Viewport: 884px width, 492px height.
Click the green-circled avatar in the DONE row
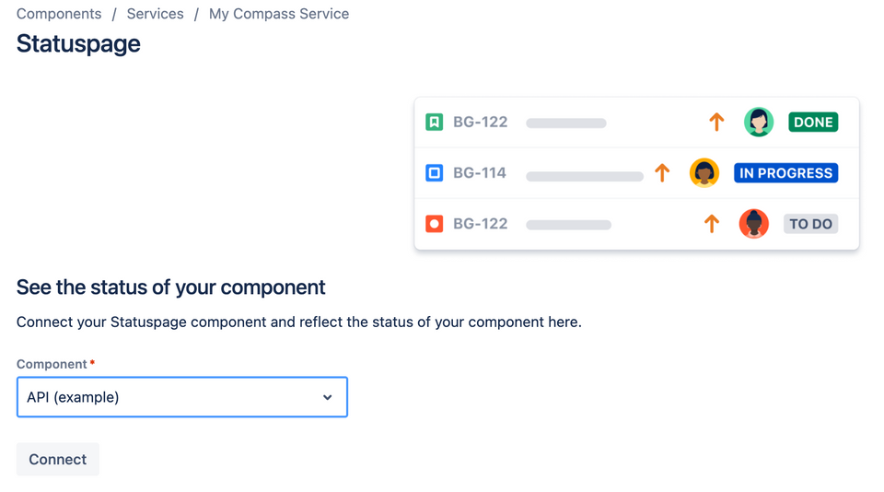tap(759, 122)
